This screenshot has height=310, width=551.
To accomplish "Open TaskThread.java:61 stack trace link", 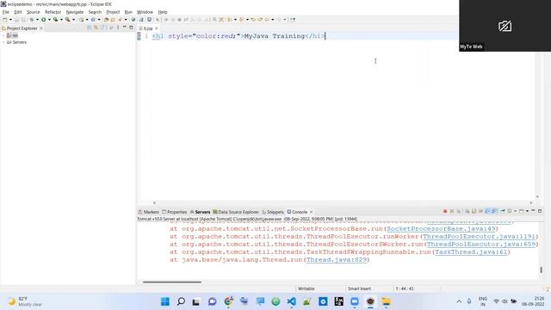I will click(x=471, y=252).
